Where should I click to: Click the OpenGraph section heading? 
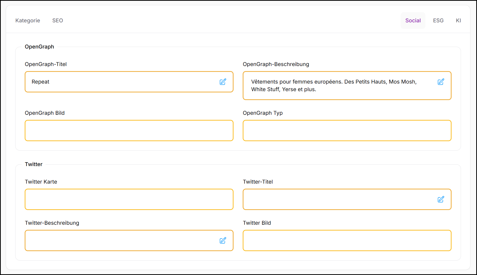click(39, 47)
